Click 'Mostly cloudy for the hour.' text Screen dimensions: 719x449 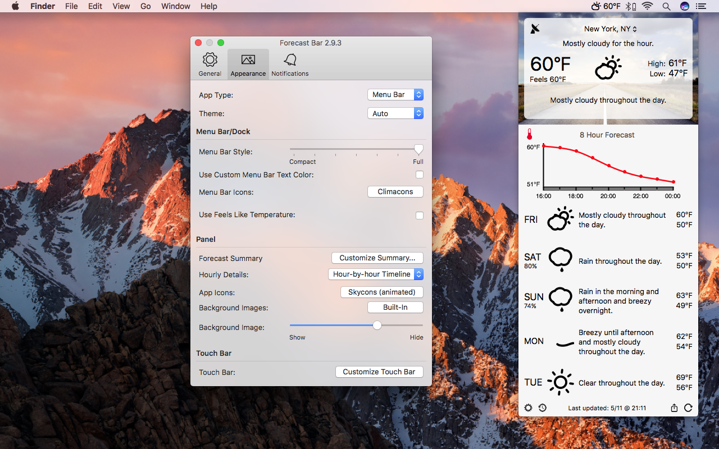pos(608,44)
